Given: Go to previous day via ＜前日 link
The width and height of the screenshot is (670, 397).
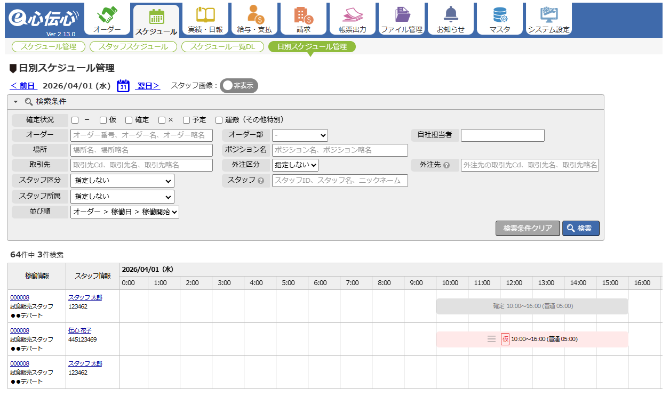Looking at the screenshot, I should [x=24, y=86].
